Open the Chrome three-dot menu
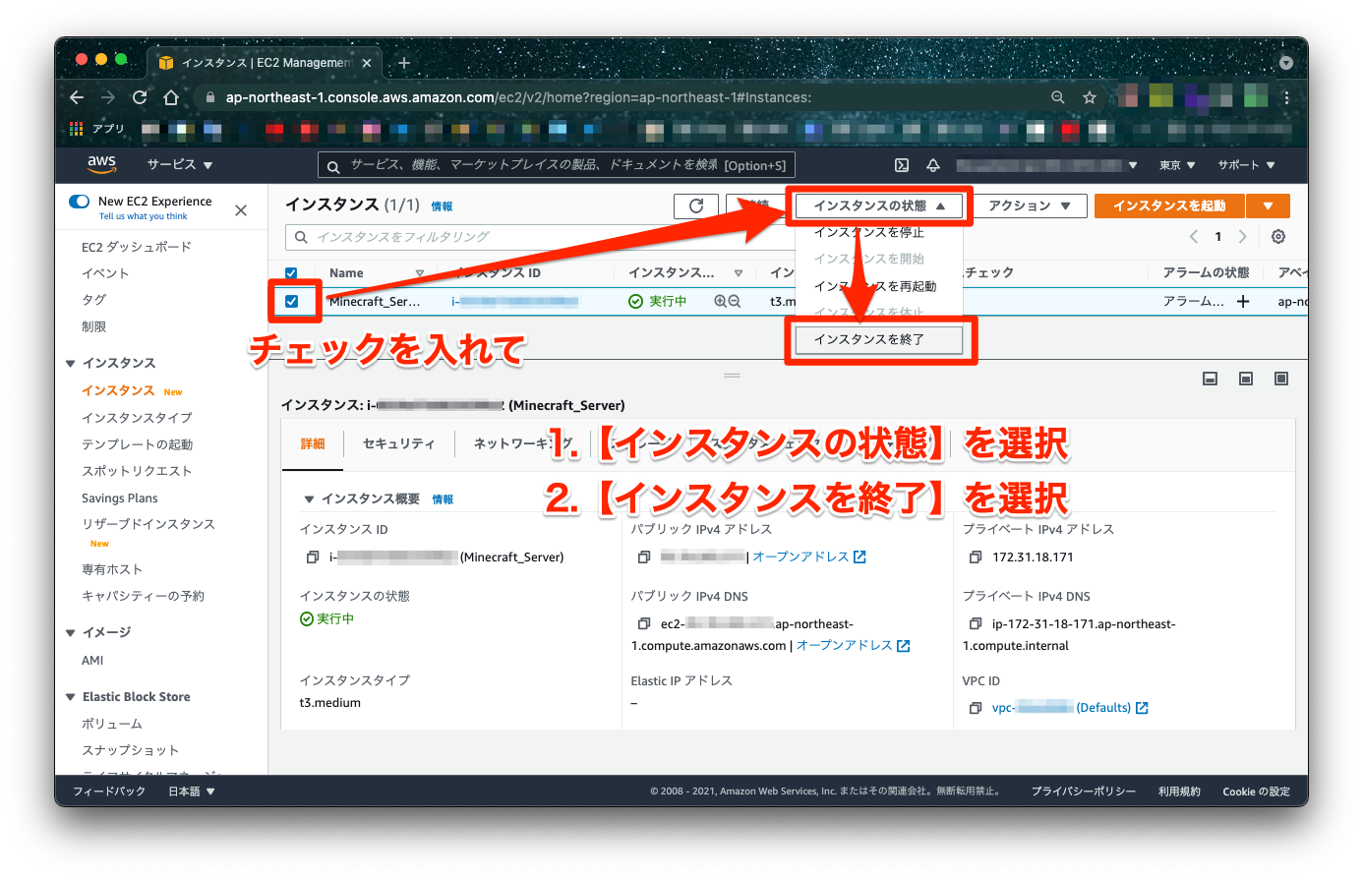 click(x=1286, y=97)
